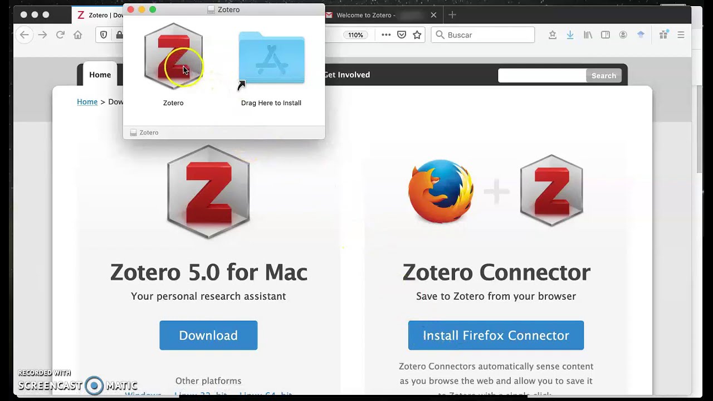Click "Save to Zotero from your browser" text
The width and height of the screenshot is (713, 401).
(x=496, y=296)
